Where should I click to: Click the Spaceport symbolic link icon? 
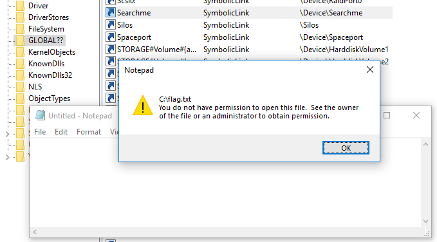pos(111,37)
